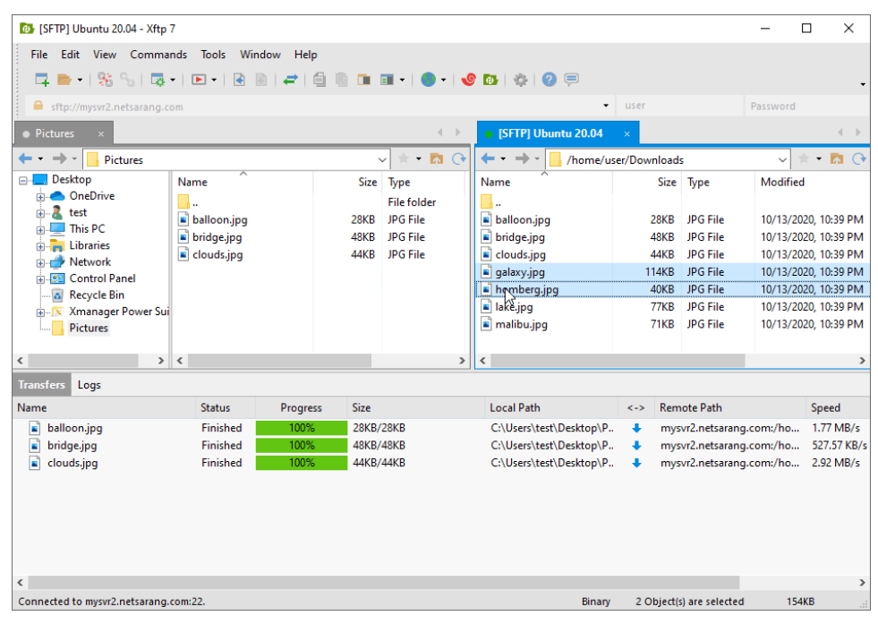Open the dropdown next to the properties icon
The image size is (878, 624).
[x=173, y=80]
